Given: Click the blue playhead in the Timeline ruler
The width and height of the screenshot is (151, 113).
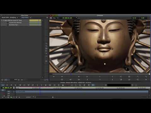Looking at the screenshot, I should pos(40,88).
